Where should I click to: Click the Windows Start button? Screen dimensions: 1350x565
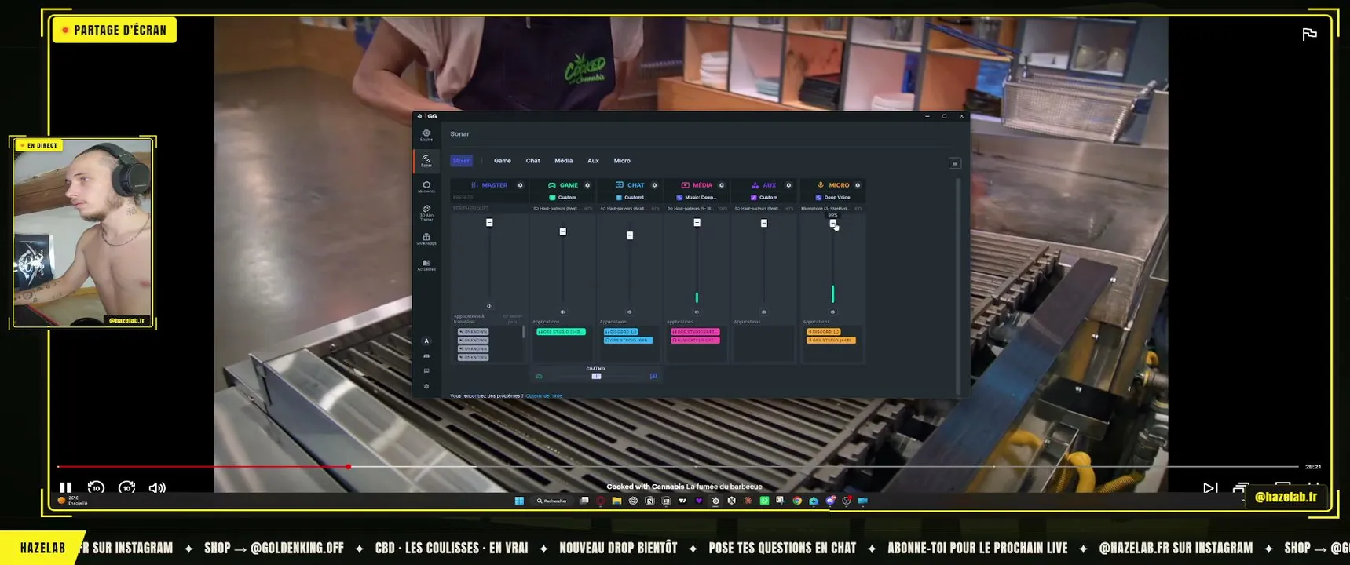(519, 501)
